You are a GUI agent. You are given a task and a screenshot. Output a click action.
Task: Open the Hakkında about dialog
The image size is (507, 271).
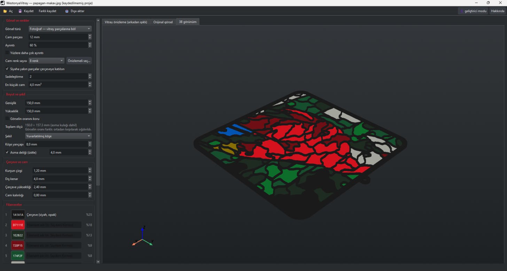pyautogui.click(x=498, y=11)
